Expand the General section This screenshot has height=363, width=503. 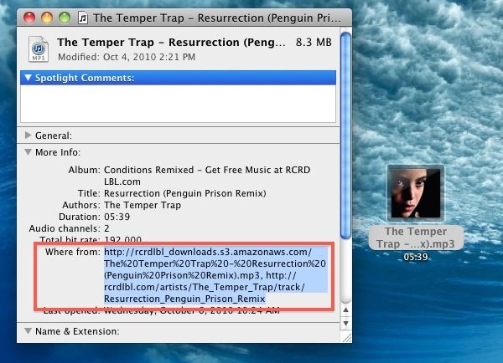[x=29, y=135]
